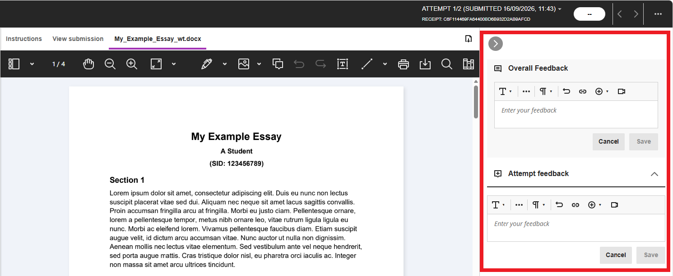Click the receipt number text
673x276 pixels.
[476, 19]
